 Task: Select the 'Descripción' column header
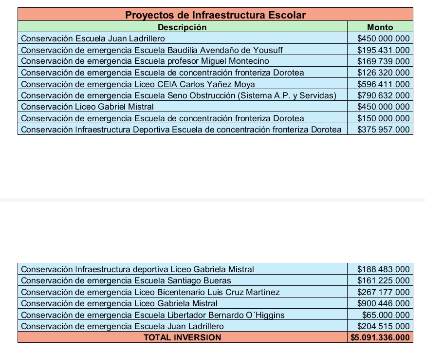182,27
